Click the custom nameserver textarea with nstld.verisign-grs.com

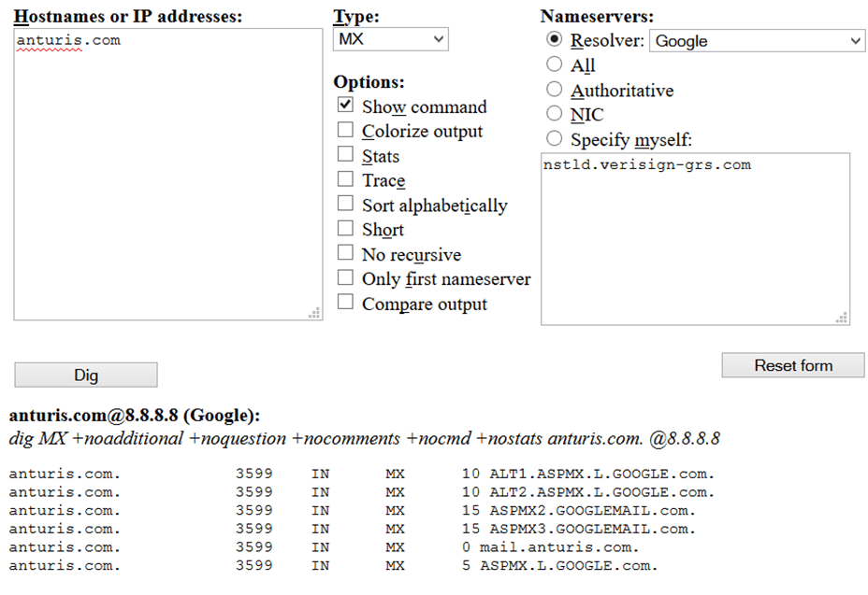(695, 239)
